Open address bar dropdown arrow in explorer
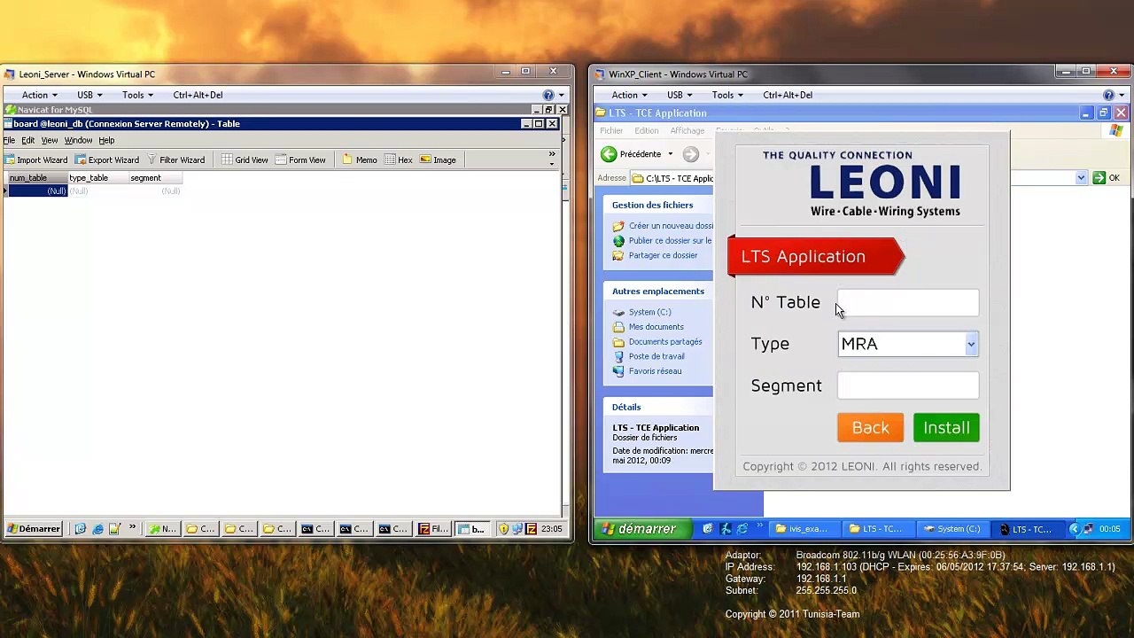Screen dimensions: 1134x638 tap(1081, 178)
